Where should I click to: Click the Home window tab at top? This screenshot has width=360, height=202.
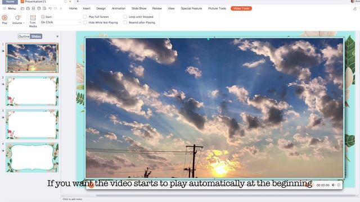click(x=10, y=2)
